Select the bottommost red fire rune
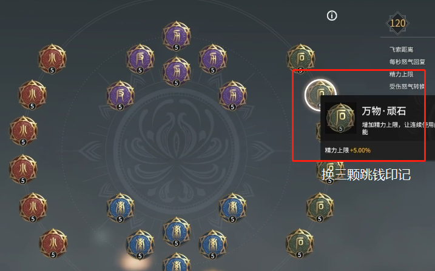Screen dimensions: 435x271 click(53, 243)
